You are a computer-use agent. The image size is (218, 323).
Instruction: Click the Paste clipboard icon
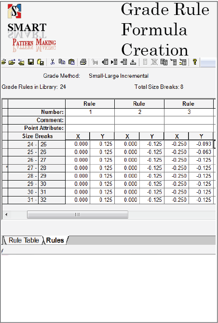coord(71,62)
